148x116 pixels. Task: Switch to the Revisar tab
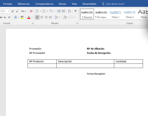point(62,4)
